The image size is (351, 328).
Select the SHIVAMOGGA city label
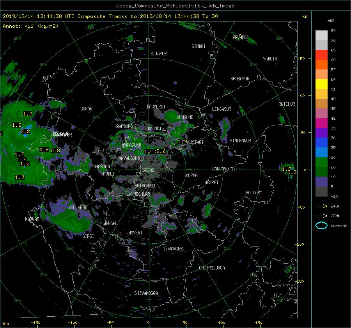point(146,293)
